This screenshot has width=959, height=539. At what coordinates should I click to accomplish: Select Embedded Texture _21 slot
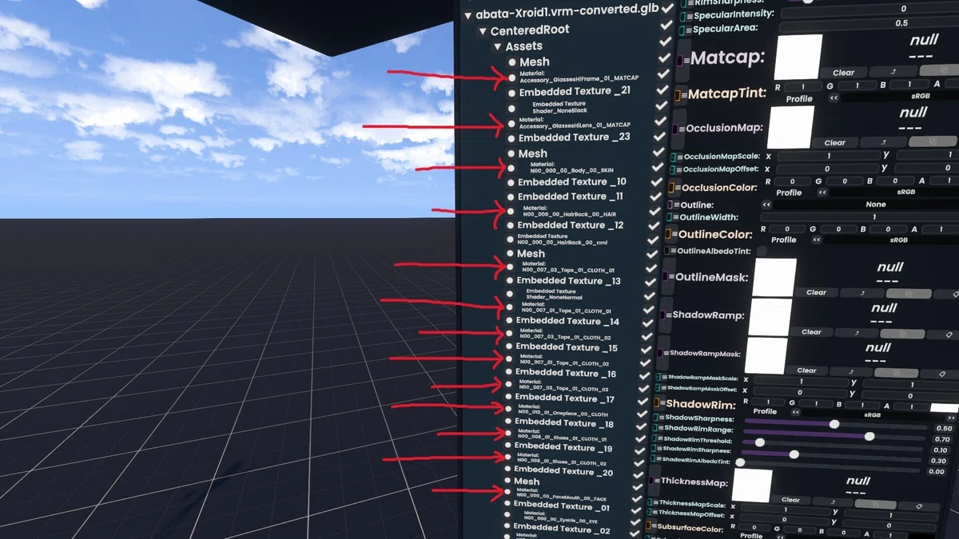click(575, 91)
